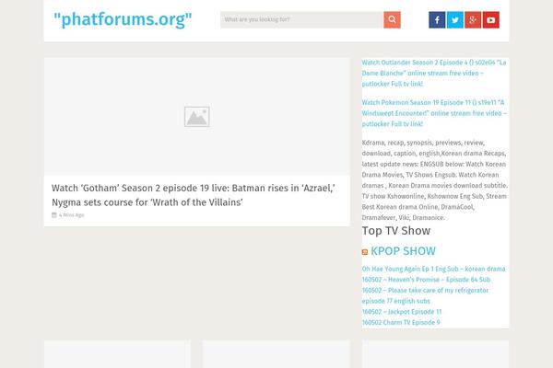Open the Twitter social icon
The image size is (553, 368).
pos(455,19)
